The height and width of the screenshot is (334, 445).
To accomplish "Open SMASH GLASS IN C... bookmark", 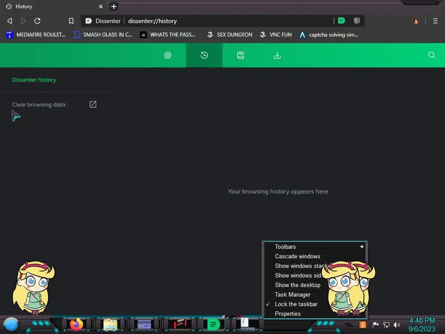I will (x=103, y=35).
